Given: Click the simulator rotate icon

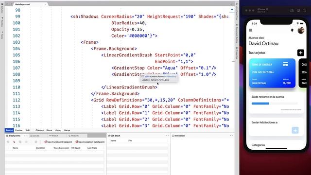Looking at the screenshot, I should point(305,10).
